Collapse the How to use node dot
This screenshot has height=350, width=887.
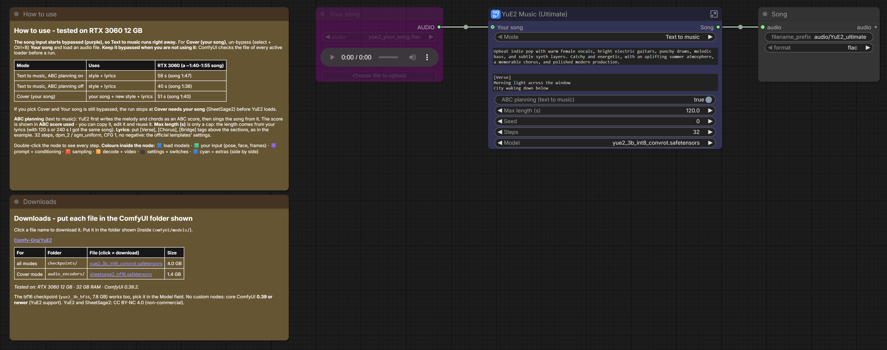pyautogui.click(x=17, y=14)
